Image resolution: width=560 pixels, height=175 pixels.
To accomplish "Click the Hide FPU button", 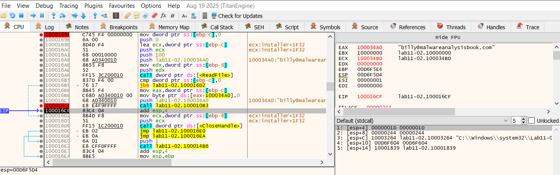I will coord(447,37).
